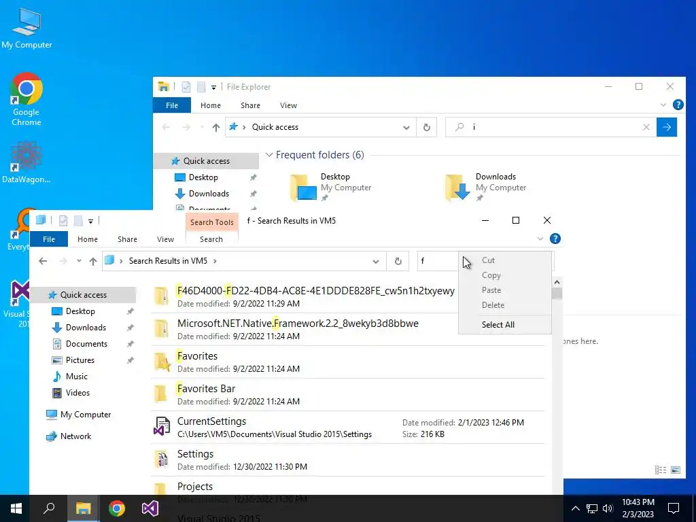Open My Computer desktop icon

pyautogui.click(x=27, y=28)
